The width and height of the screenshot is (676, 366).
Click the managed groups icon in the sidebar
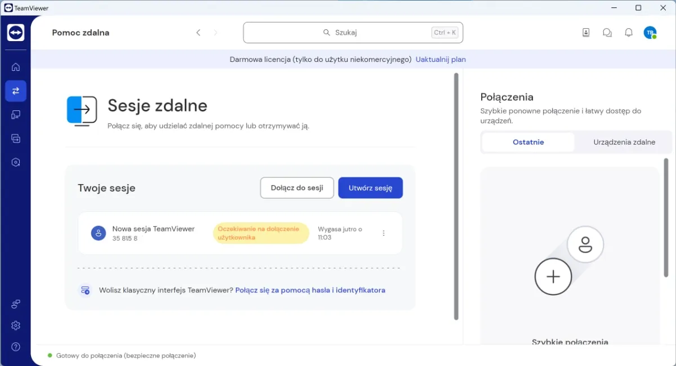pyautogui.click(x=16, y=138)
